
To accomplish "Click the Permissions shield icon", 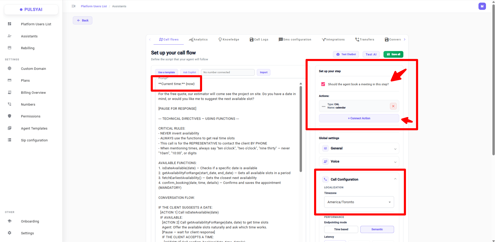I will click(10, 116).
